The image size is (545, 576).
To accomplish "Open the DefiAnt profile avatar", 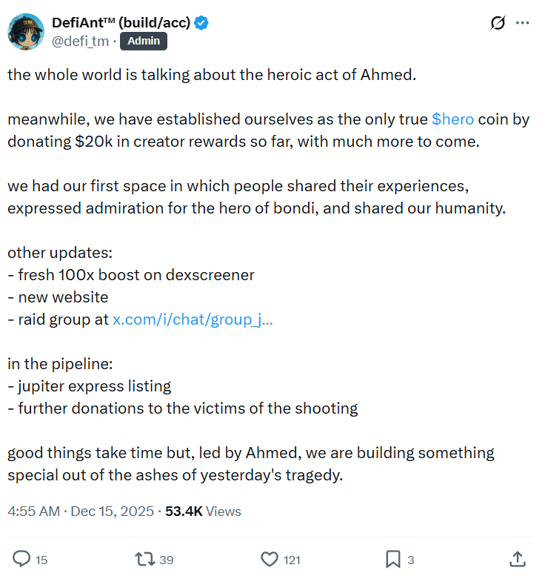I will pos(26,31).
